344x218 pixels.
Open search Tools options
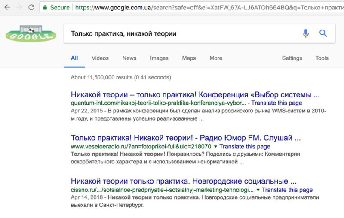[x=322, y=58]
